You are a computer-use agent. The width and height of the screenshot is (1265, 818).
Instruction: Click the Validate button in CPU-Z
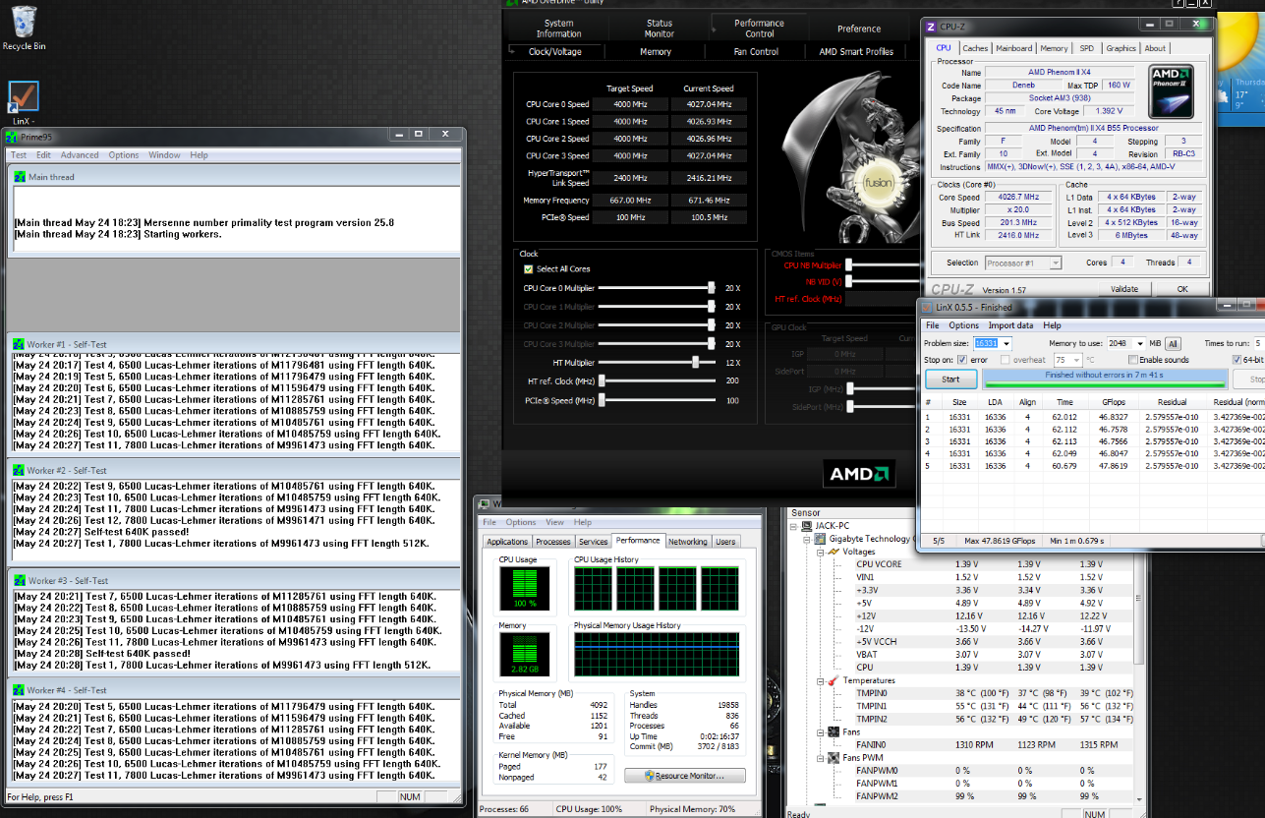1123,289
